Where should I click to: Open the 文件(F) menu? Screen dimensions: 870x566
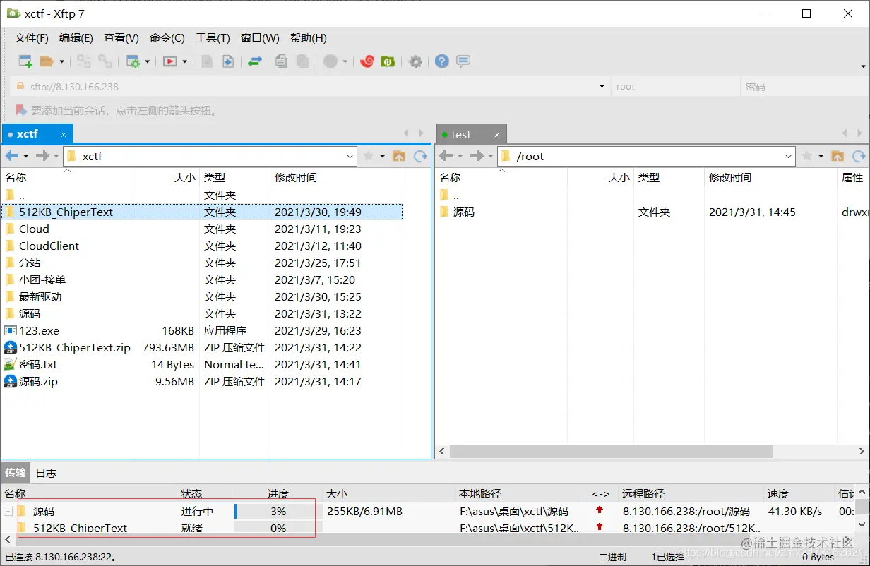(x=32, y=38)
